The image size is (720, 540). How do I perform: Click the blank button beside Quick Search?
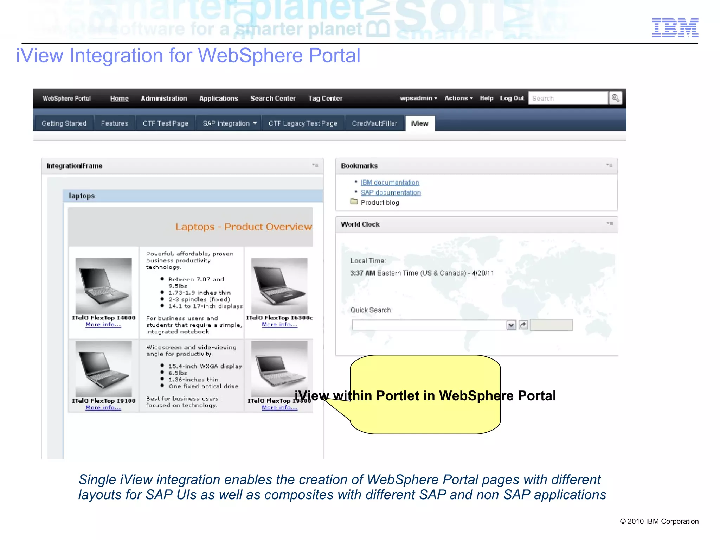551,325
